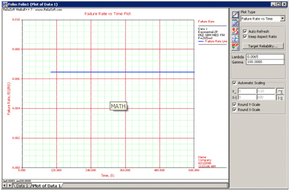This screenshot has height=191, width=290.
Task: Switch to the Data 1 tab
Action: (22, 185)
